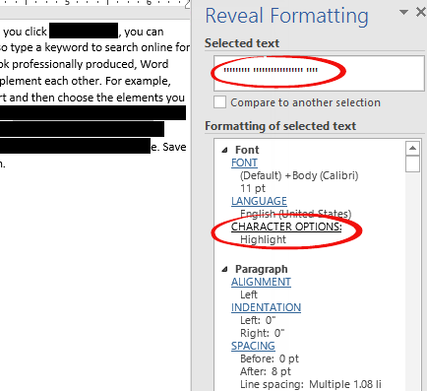Click the 'Highlight' character option entry
The height and width of the screenshot is (391, 427).
pyautogui.click(x=263, y=239)
